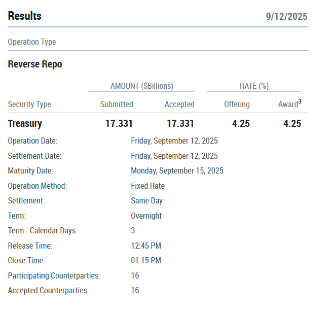This screenshot has width=332, height=312.
Task: Click the Reverse Repo heading
Action: tap(35, 64)
